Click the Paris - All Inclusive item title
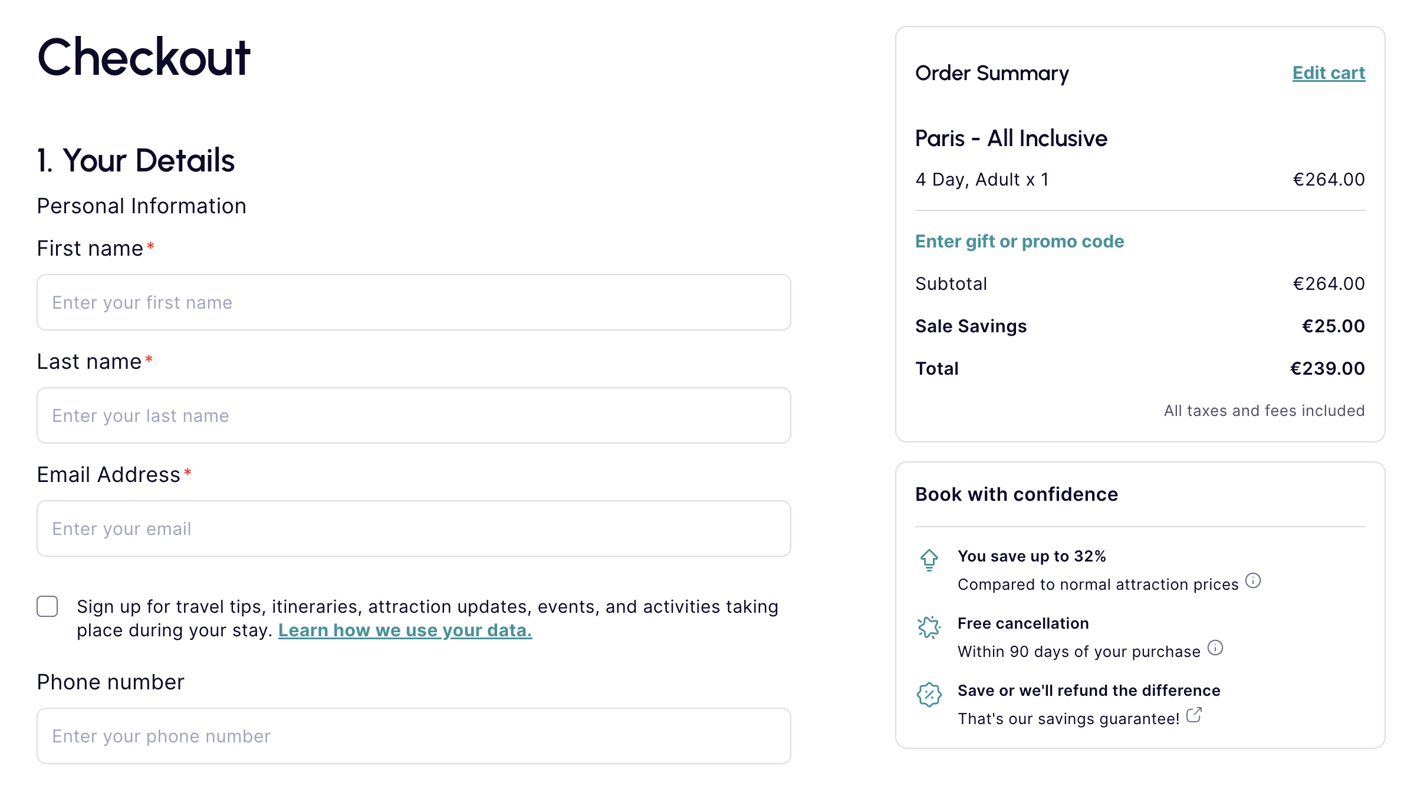Viewport: 1427px width, 786px height. 1011,138
